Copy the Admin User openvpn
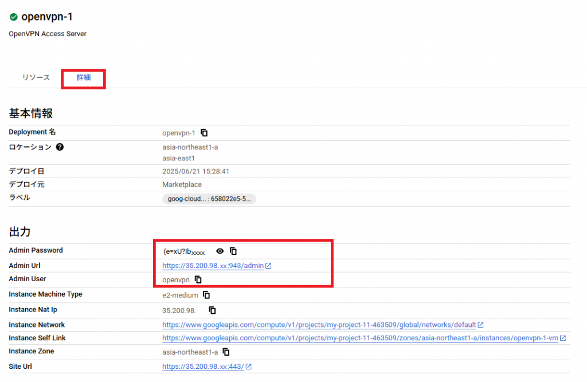Image resolution: width=587 pixels, height=382 pixels. coord(198,279)
